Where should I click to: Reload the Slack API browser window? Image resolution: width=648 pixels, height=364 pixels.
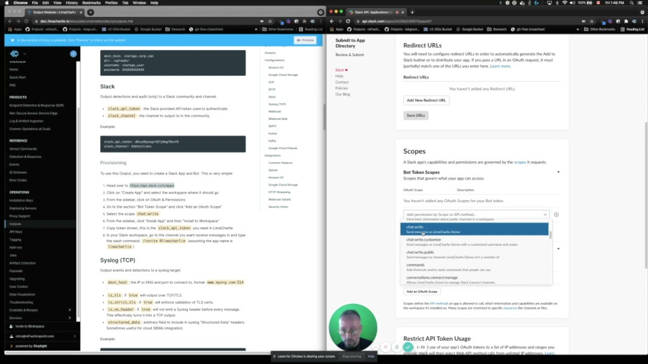coord(348,21)
